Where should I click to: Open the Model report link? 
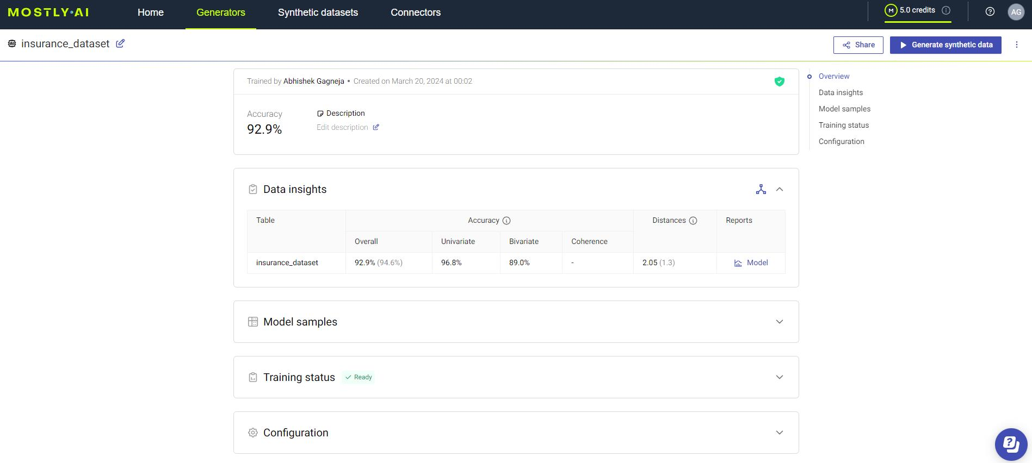click(751, 262)
